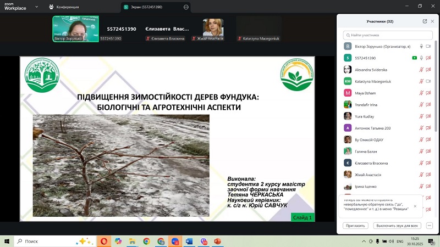Click the Найти участника search field
Image resolution: width=440 pixels, height=247 pixels.
point(388,35)
